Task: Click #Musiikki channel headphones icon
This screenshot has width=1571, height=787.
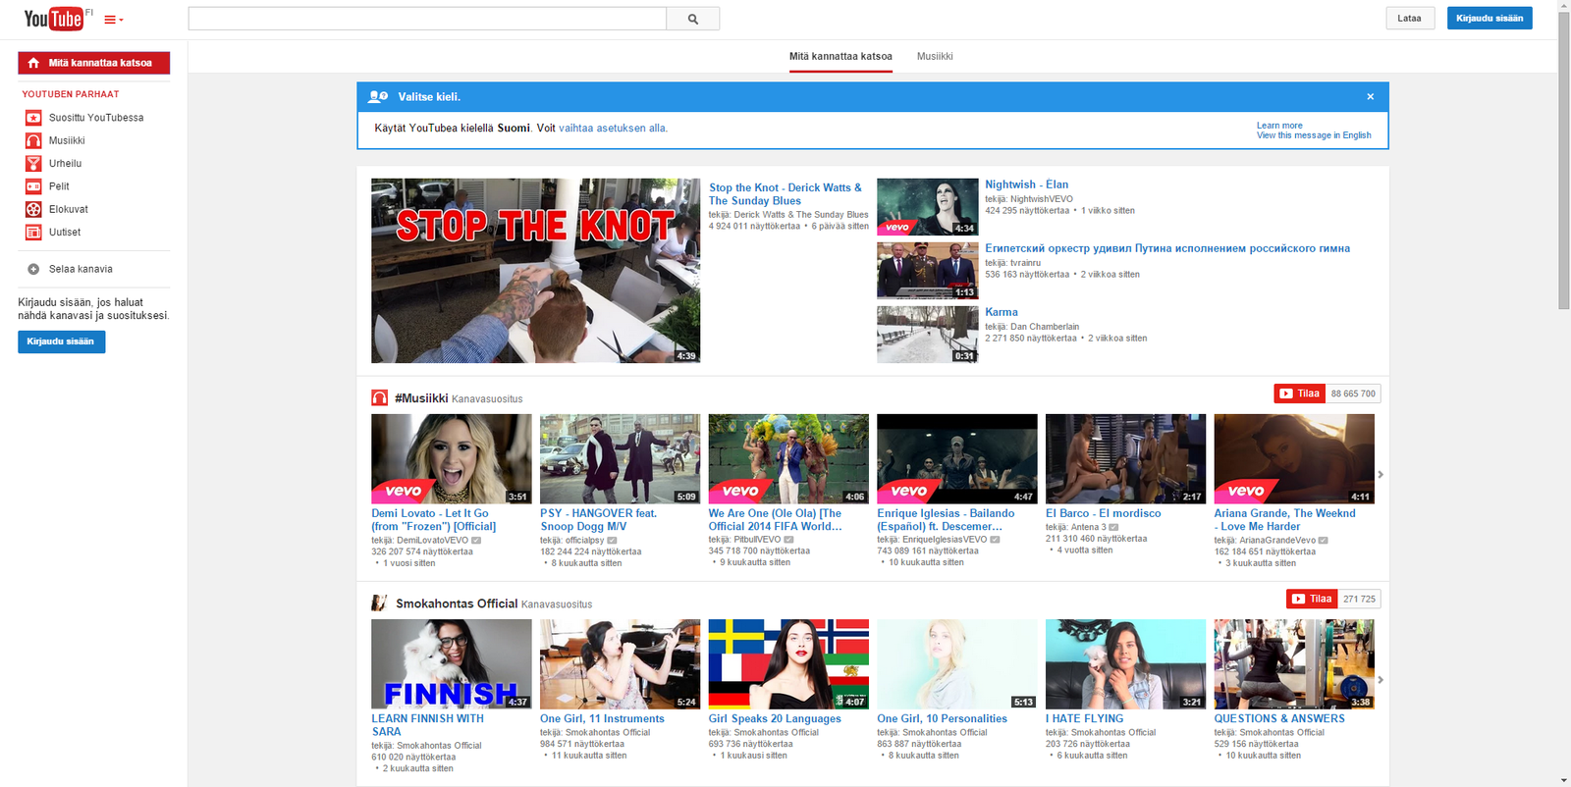Action: [380, 397]
